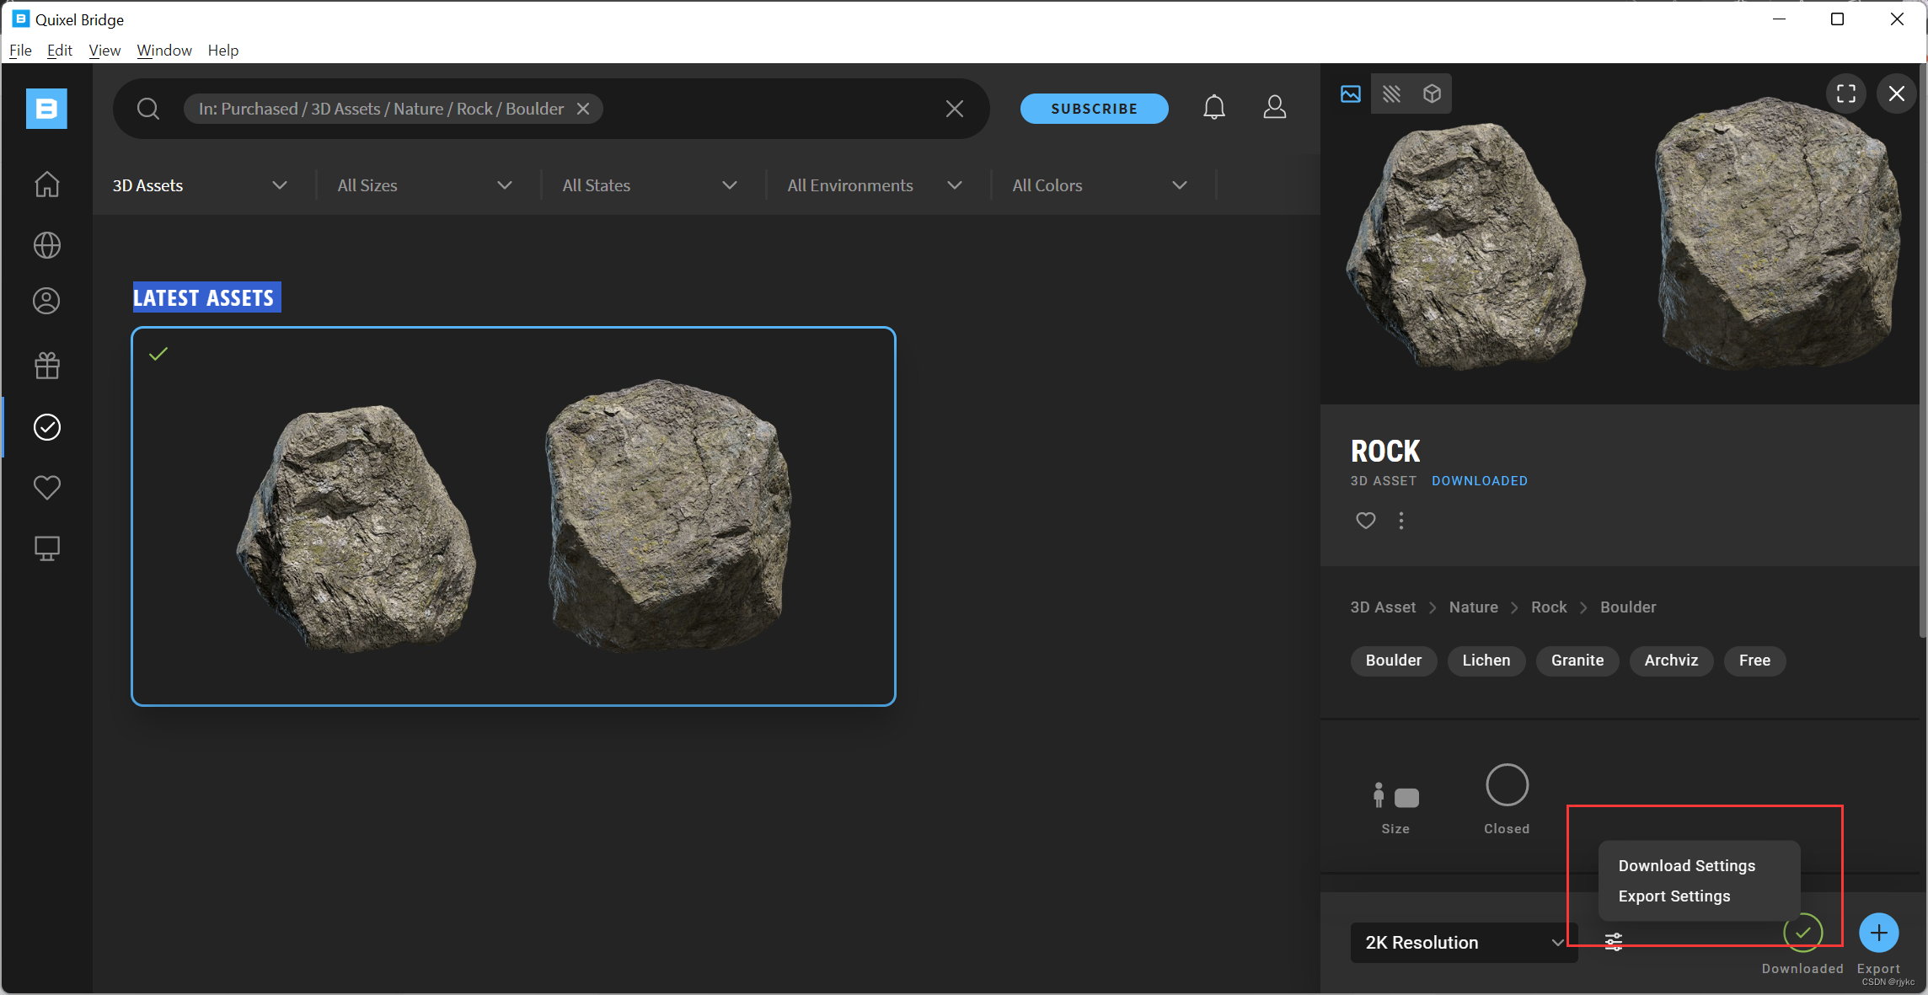The image size is (1928, 995).
Task: Click the SUBSCRIBE button
Action: tap(1094, 109)
